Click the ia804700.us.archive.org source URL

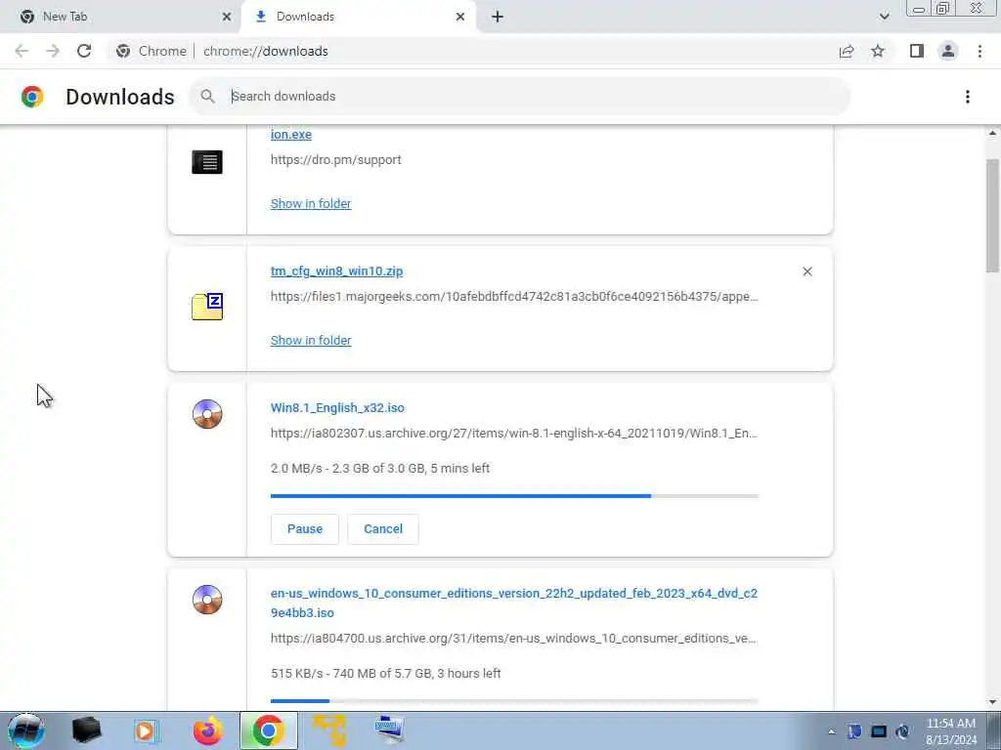514,639
